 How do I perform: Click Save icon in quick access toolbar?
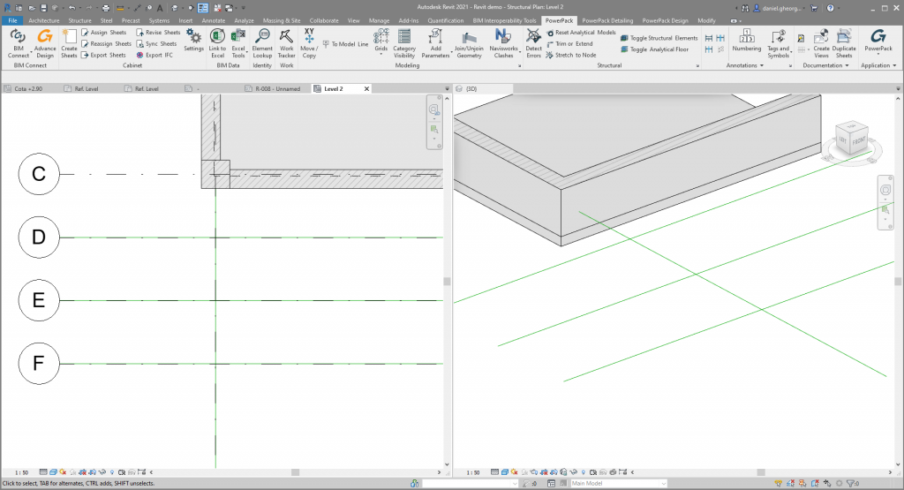point(43,8)
